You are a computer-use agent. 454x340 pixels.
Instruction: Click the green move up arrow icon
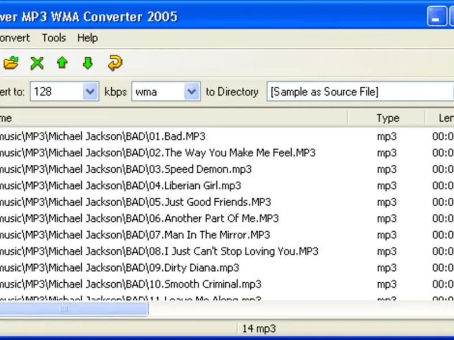(x=62, y=63)
